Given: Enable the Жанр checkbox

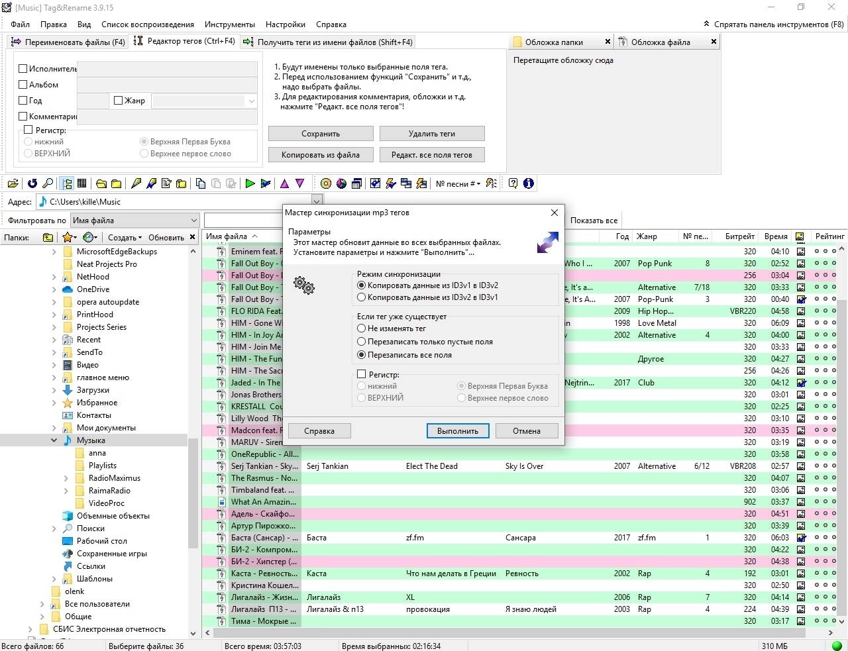Looking at the screenshot, I should (x=119, y=101).
